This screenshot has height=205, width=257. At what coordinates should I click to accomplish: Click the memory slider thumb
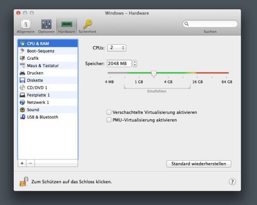pos(154,74)
